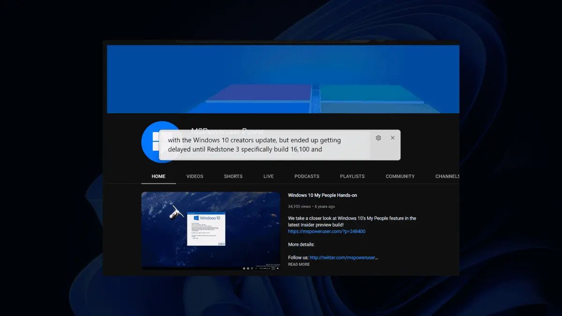Go to the SHORTS tab

pos(233,176)
